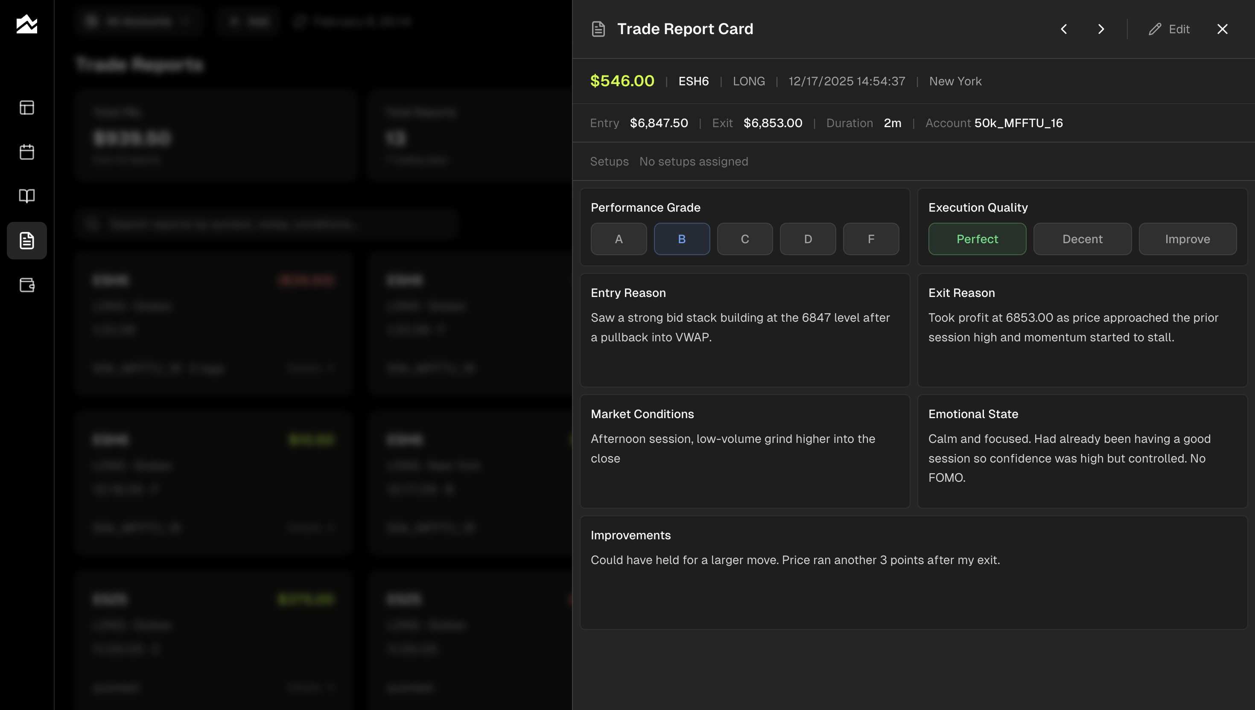Select the trade reports document sidebar icon

tap(27, 240)
